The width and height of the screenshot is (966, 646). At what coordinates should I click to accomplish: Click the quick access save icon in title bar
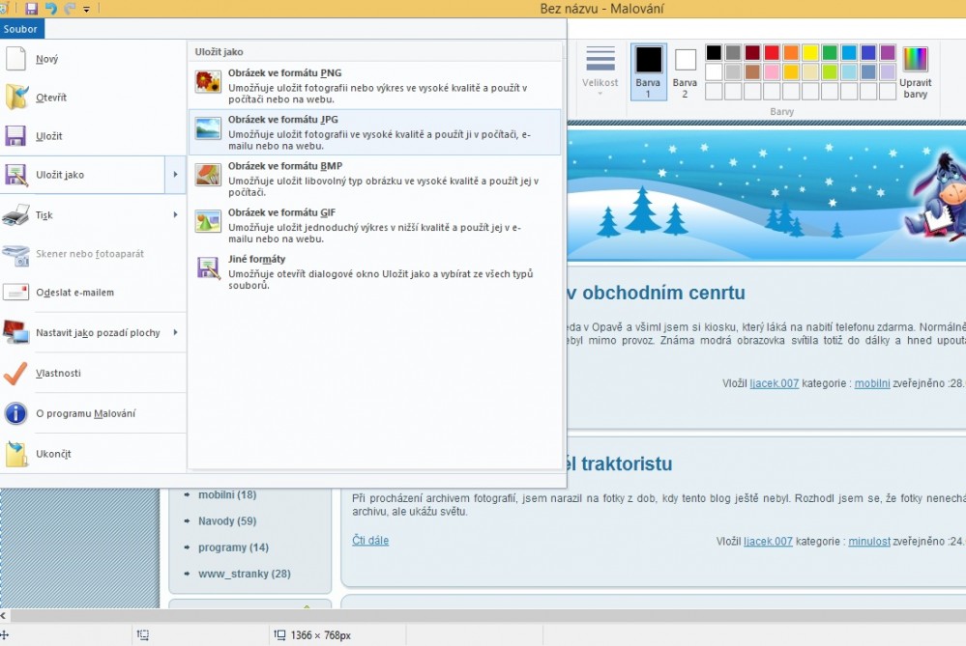(31, 9)
